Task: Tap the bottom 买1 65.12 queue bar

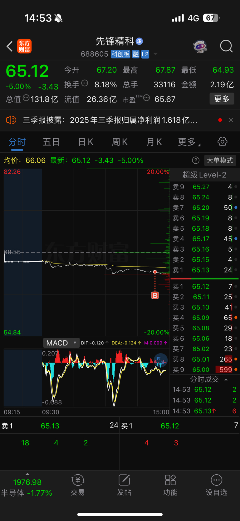Action: coord(179,426)
